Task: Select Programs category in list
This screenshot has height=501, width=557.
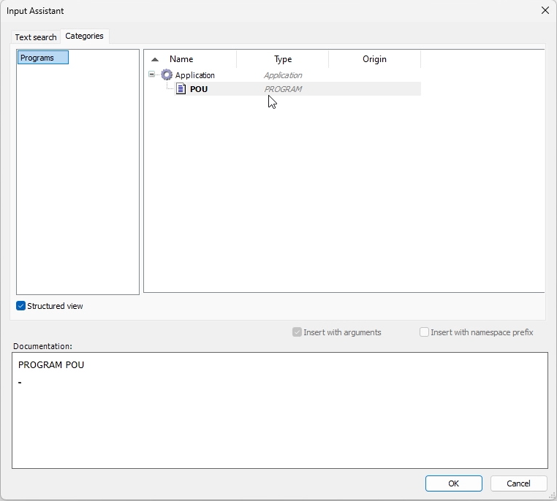Action: (42, 58)
